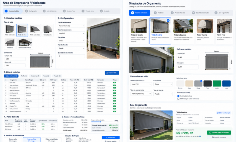Toggle the Motorização (valor adicional) checkbox
The width and height of the screenshot is (236, 142).
[x=178, y=99]
